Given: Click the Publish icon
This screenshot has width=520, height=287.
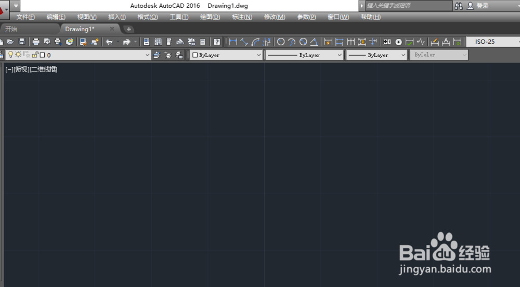Looking at the screenshot, I should (x=58, y=42).
